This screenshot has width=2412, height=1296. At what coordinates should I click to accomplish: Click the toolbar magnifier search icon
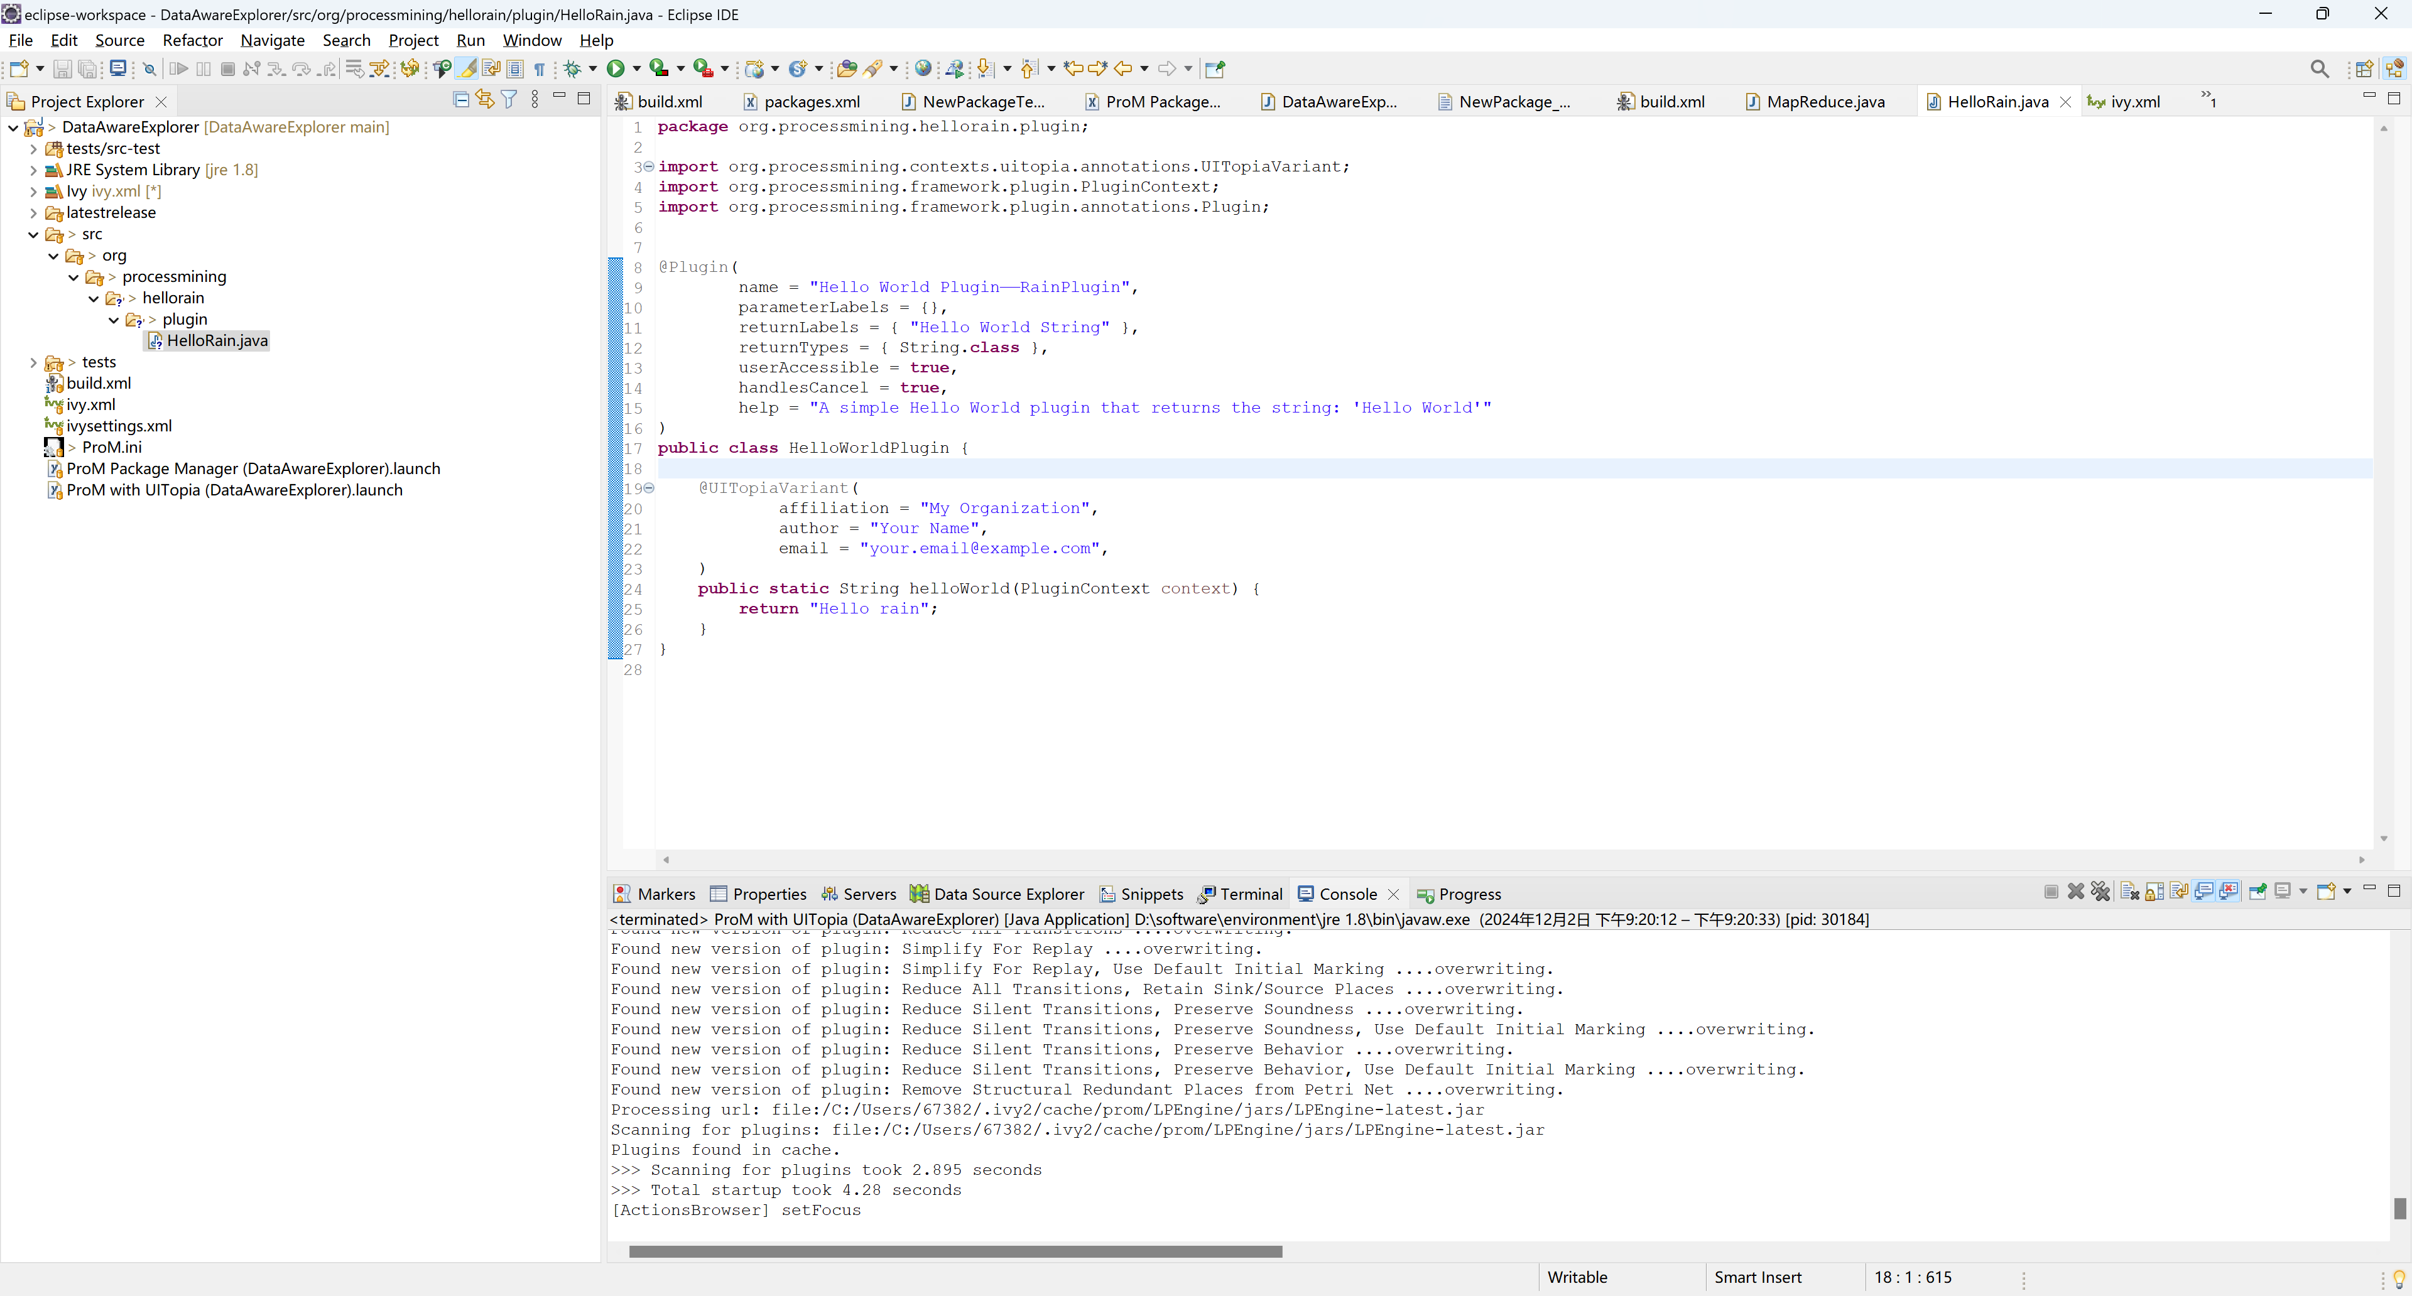tap(2320, 68)
